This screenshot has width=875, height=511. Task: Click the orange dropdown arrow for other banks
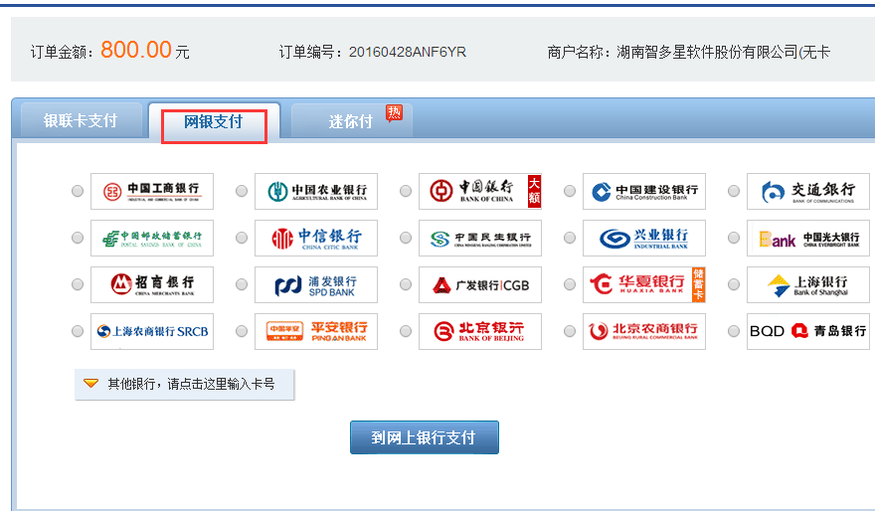[91, 383]
